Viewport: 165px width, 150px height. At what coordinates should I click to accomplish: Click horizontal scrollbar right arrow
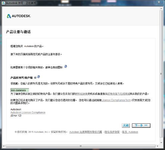[x=158, y=146]
